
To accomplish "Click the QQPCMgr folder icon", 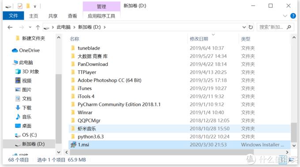I will pyautogui.click(x=73, y=120).
